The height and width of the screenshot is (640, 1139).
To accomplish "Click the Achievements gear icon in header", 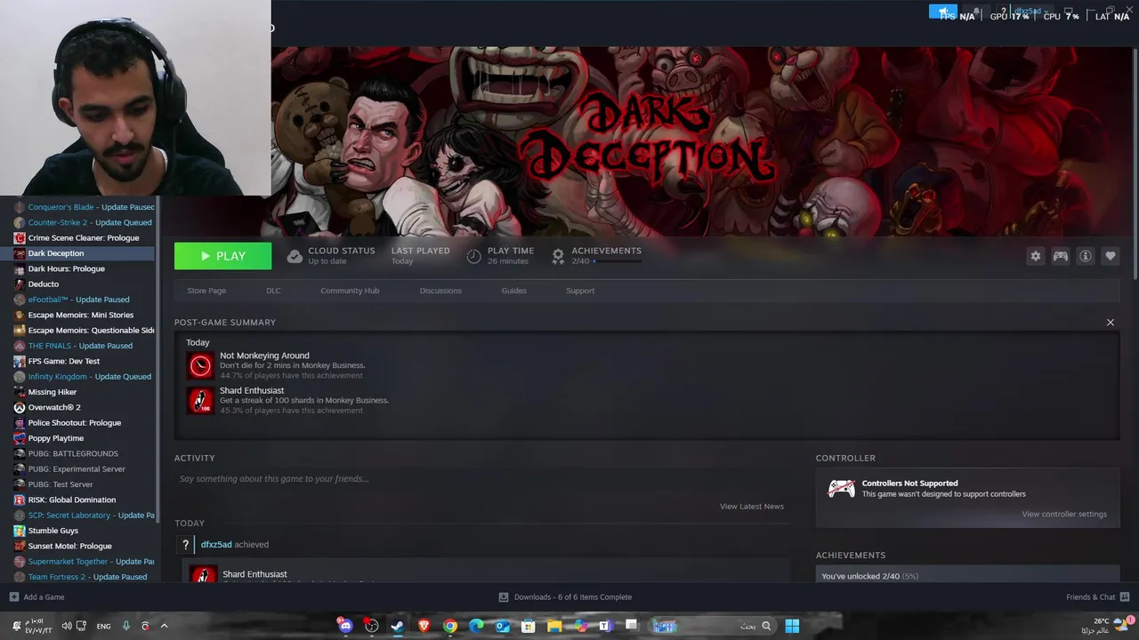I will click(558, 256).
